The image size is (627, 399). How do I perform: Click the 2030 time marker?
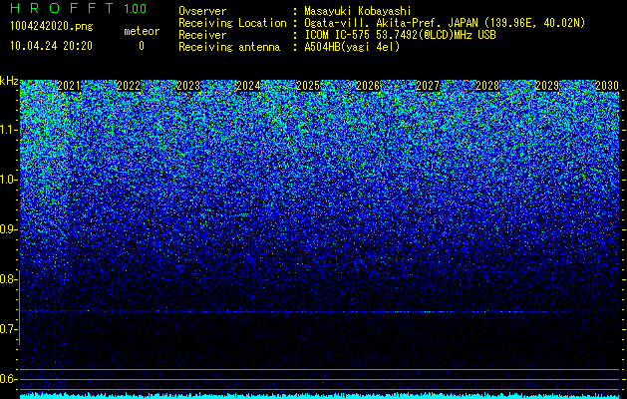click(607, 86)
